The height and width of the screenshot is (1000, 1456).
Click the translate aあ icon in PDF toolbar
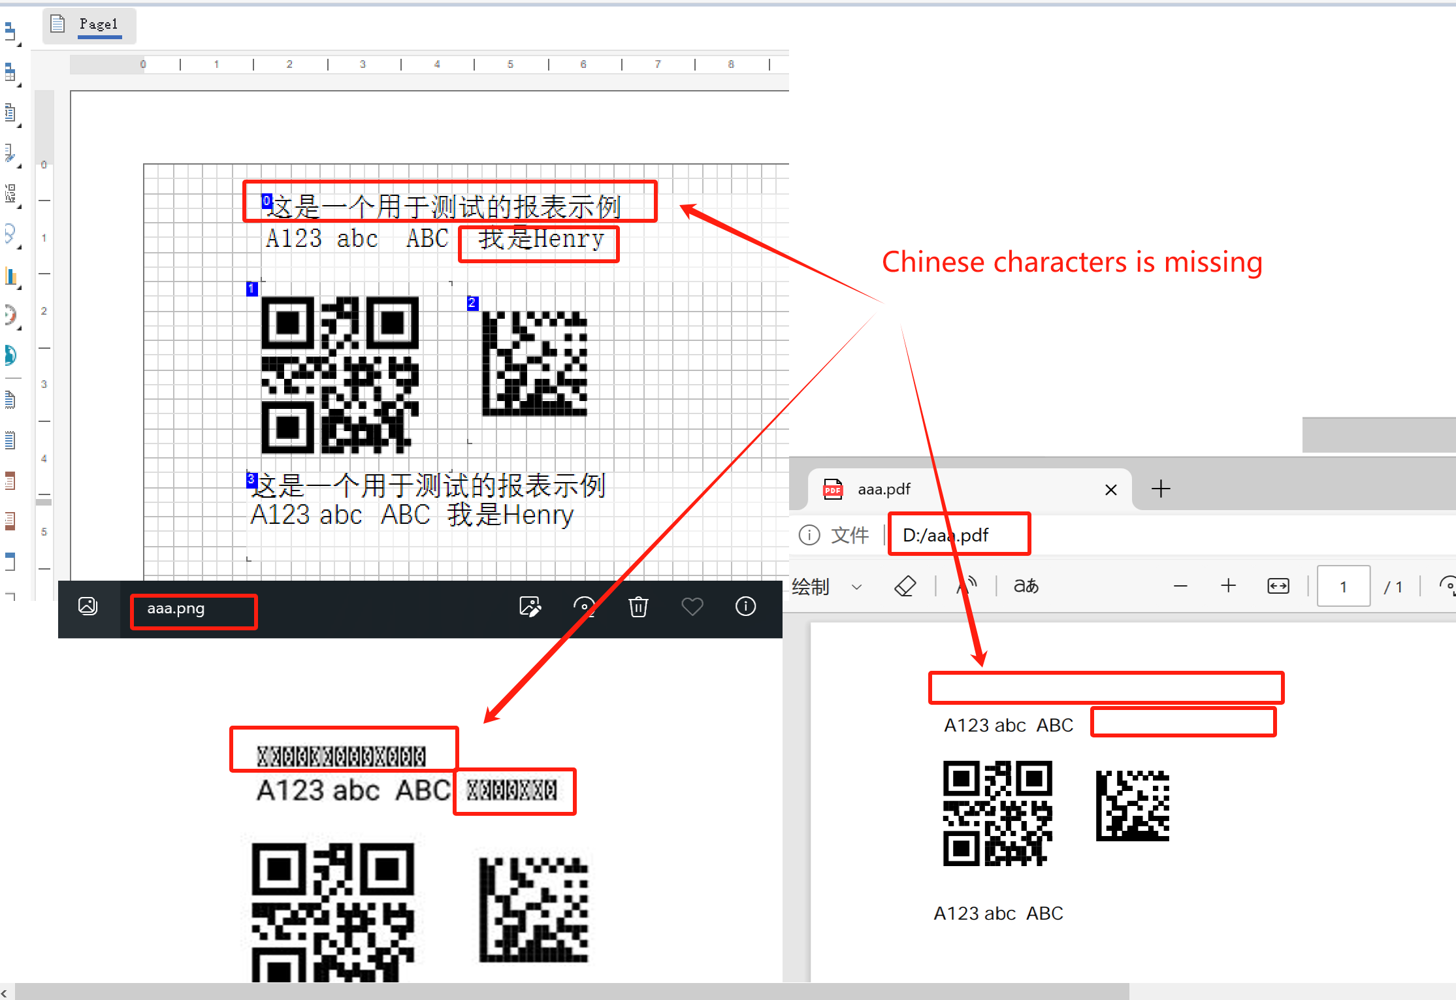coord(1026,586)
